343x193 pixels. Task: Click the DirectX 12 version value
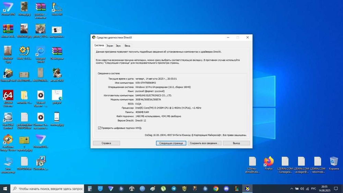(x=140, y=120)
